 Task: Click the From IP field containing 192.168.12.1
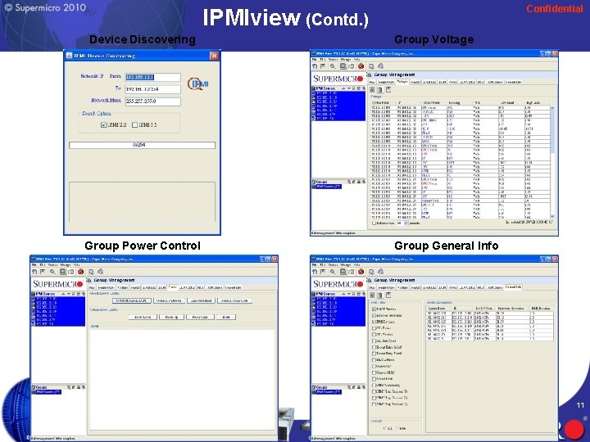click(x=152, y=77)
